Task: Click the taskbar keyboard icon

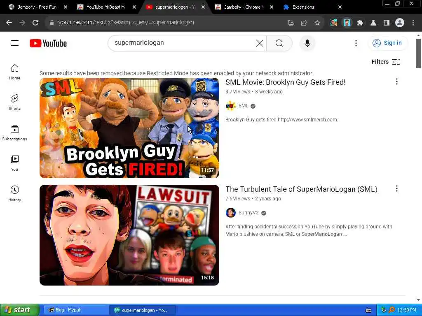Action: 368,310
